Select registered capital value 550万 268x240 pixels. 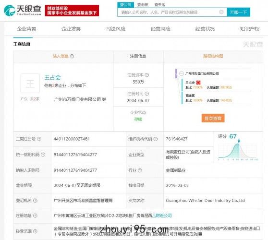click(138, 82)
